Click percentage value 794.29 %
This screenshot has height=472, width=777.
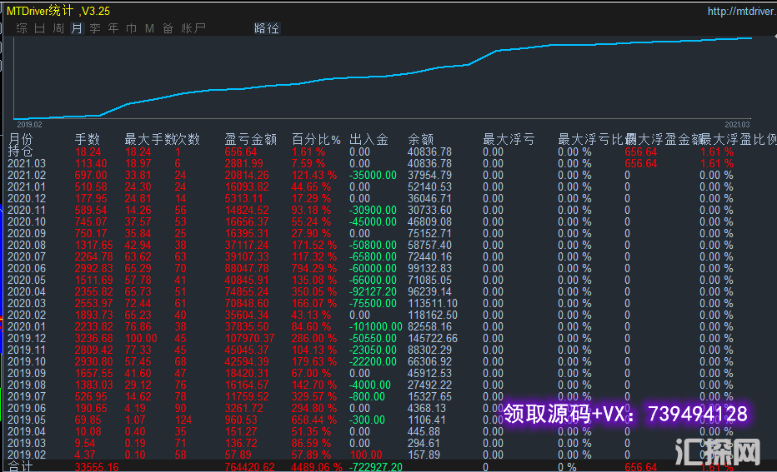click(x=314, y=268)
